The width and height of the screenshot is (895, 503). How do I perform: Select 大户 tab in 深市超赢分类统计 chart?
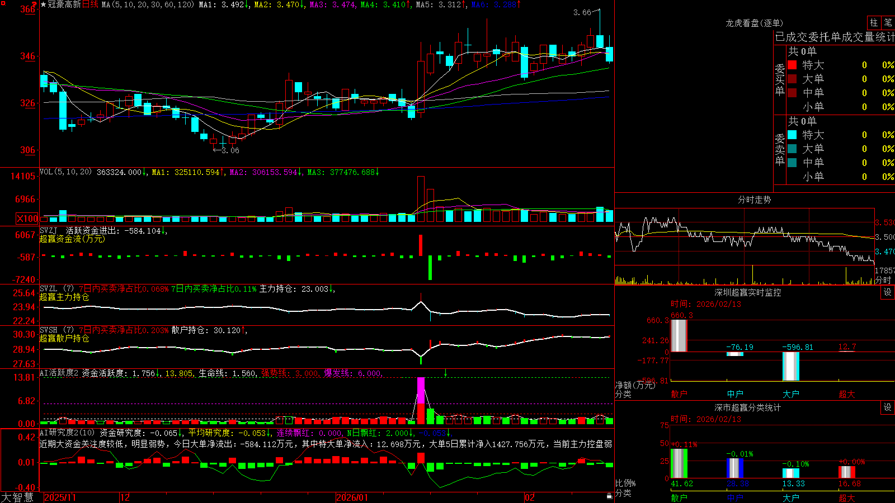point(791,497)
